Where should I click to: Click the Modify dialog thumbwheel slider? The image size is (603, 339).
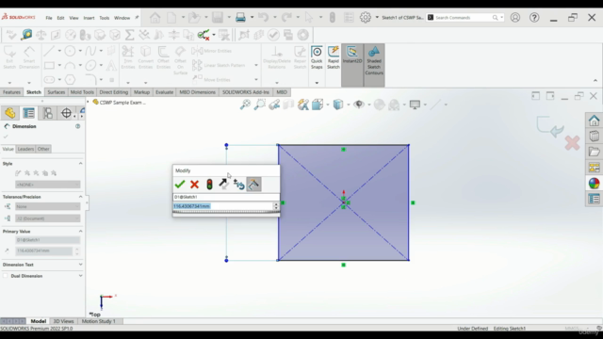pyautogui.click(x=226, y=213)
